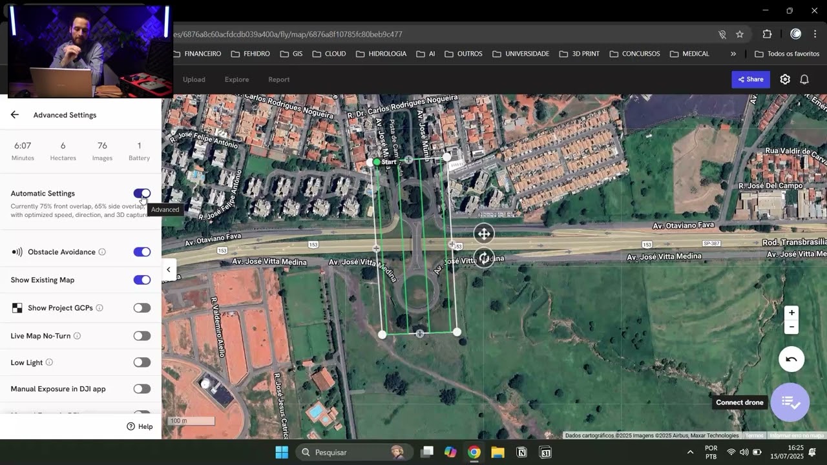Toggle Automatic Settings switch
The height and width of the screenshot is (465, 827).
click(142, 194)
